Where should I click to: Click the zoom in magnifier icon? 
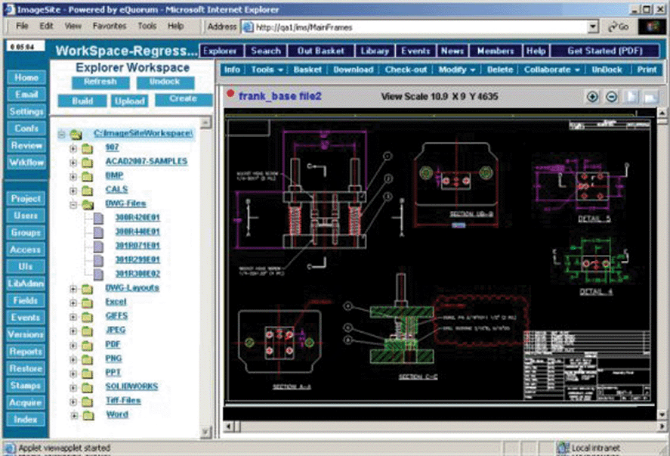click(592, 97)
